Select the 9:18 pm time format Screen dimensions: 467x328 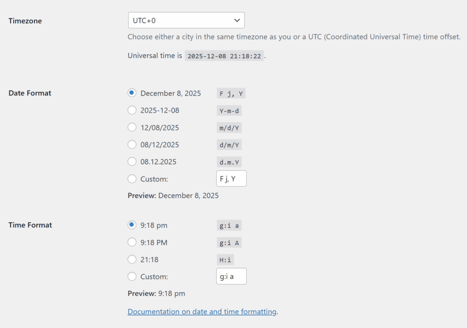pyautogui.click(x=132, y=225)
